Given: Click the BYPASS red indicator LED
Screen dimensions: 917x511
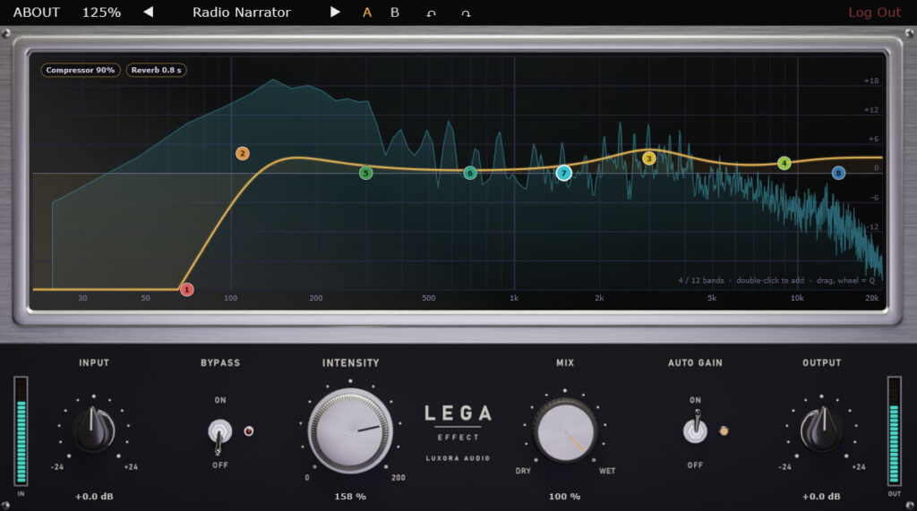Looking at the screenshot, I should (x=249, y=431).
